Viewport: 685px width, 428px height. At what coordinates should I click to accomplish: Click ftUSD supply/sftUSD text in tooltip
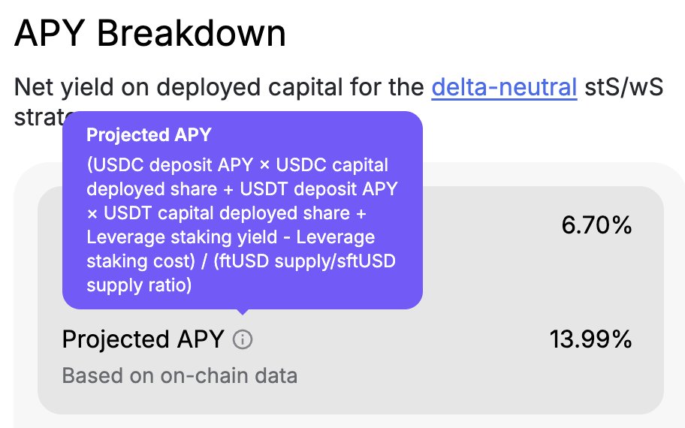(304, 261)
